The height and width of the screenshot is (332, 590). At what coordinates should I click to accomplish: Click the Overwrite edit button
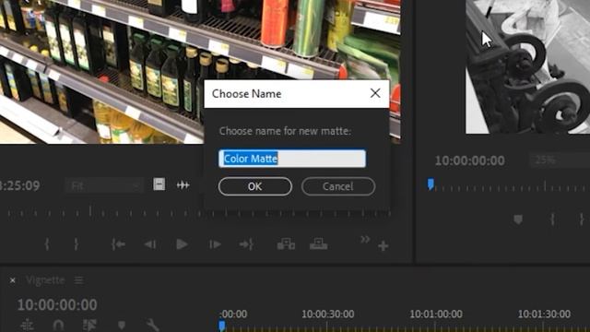pos(318,244)
